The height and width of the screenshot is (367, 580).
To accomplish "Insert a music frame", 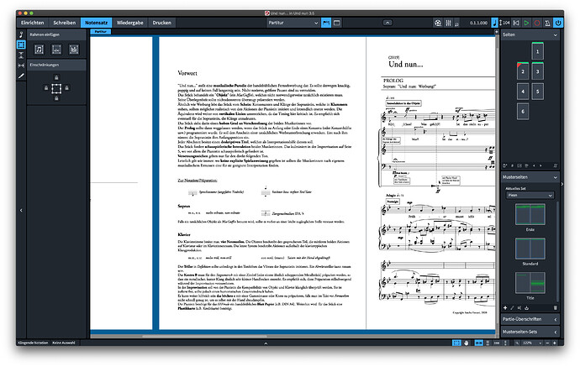I will 40,50.
